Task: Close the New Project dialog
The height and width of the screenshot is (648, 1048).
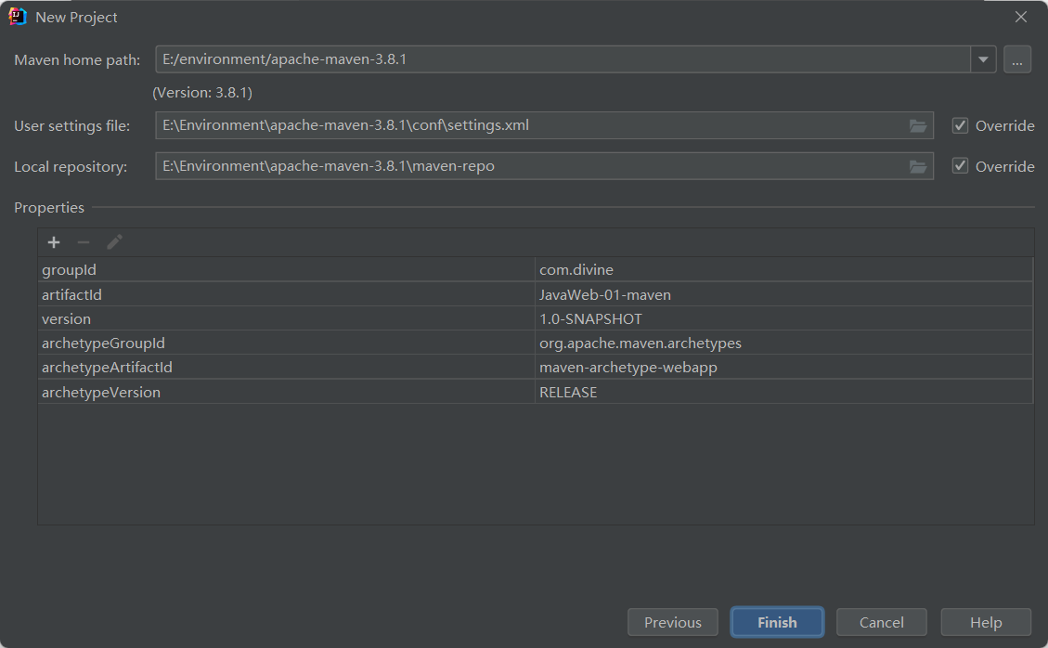Action: point(1020,18)
